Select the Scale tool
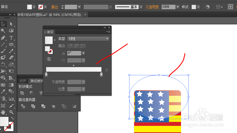The image size is (237, 133). tap(11, 65)
